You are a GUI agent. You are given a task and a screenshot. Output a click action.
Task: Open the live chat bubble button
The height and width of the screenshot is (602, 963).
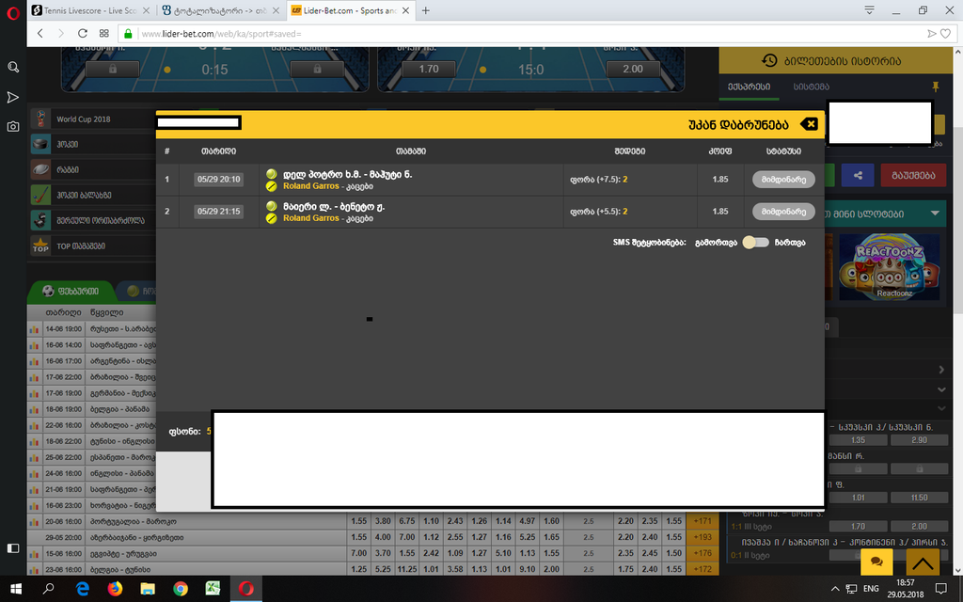point(876,562)
